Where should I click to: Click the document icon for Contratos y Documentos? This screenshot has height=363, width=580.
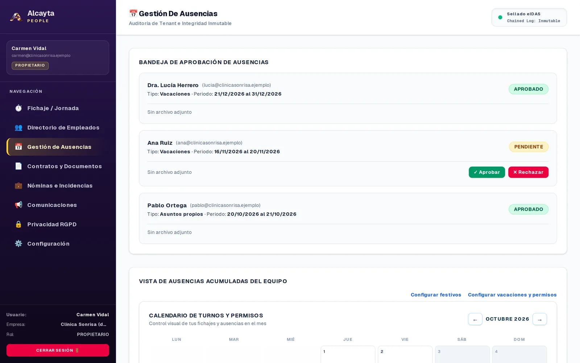coord(18,166)
